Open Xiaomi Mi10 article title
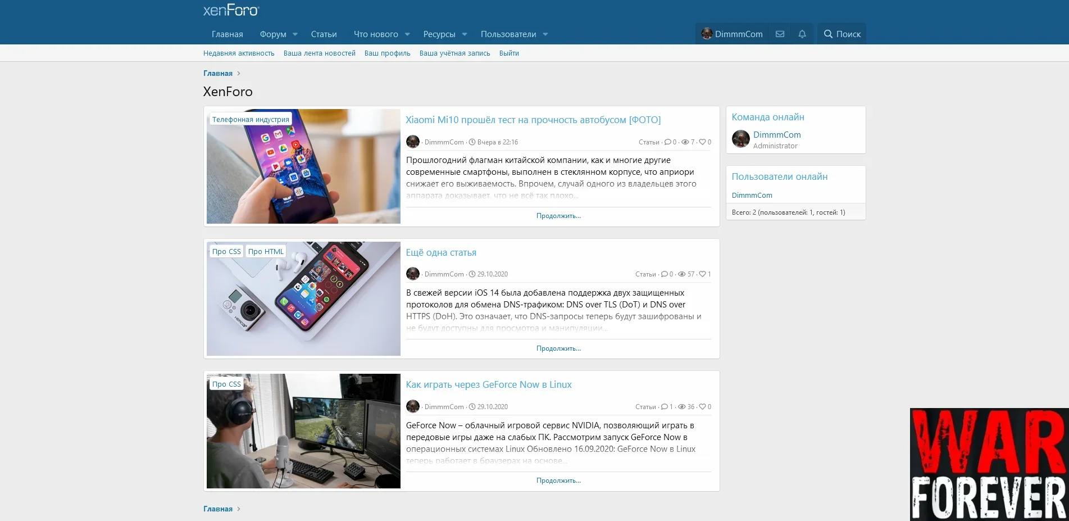 coord(533,120)
